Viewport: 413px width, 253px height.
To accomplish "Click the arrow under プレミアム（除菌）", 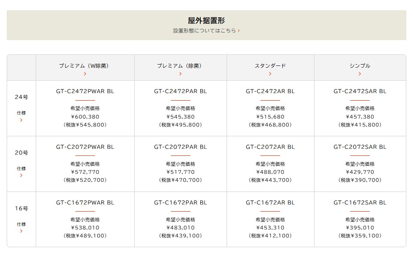I will click(180, 74).
